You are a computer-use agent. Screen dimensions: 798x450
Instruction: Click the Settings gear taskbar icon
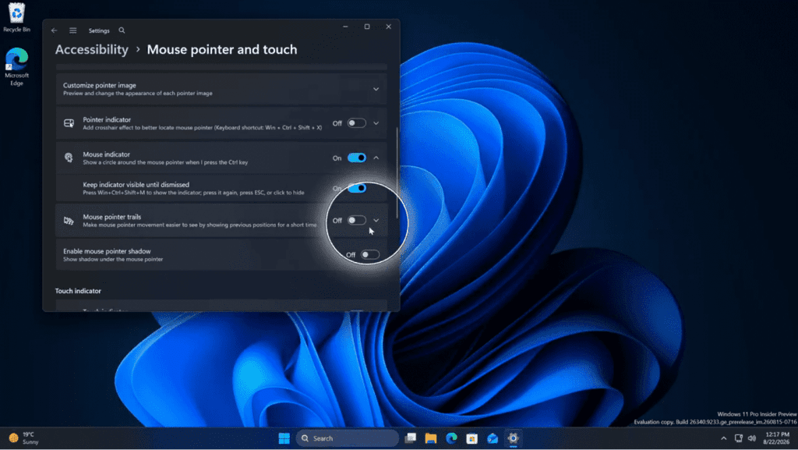513,438
